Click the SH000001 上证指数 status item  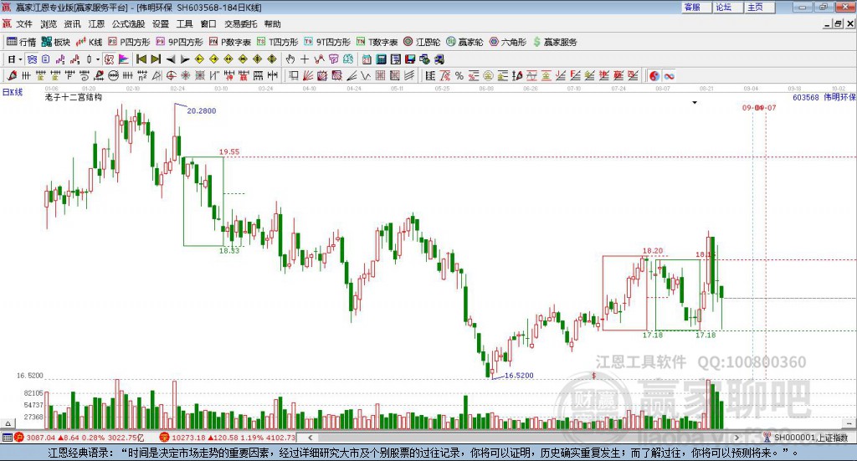(x=806, y=438)
